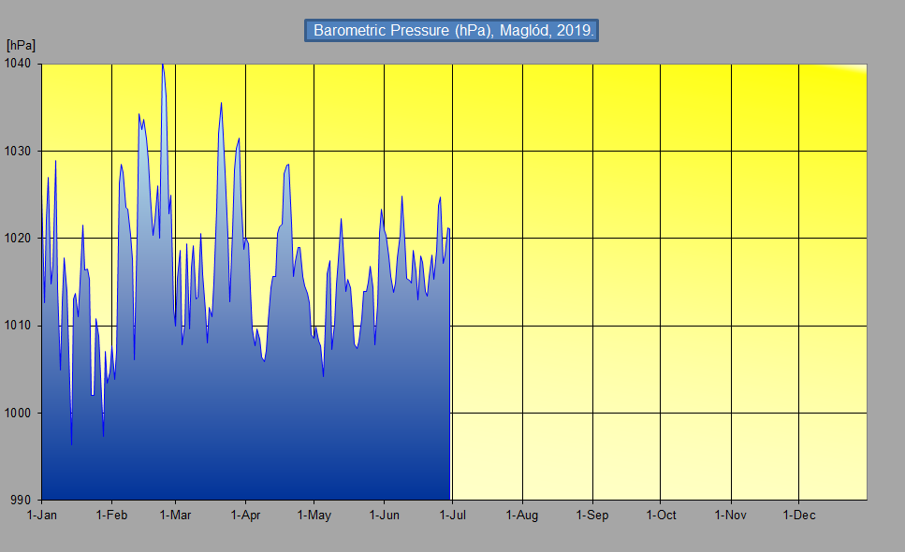Image resolution: width=905 pixels, height=552 pixels.
Task: Click the 990 y-axis label
Action: [23, 500]
